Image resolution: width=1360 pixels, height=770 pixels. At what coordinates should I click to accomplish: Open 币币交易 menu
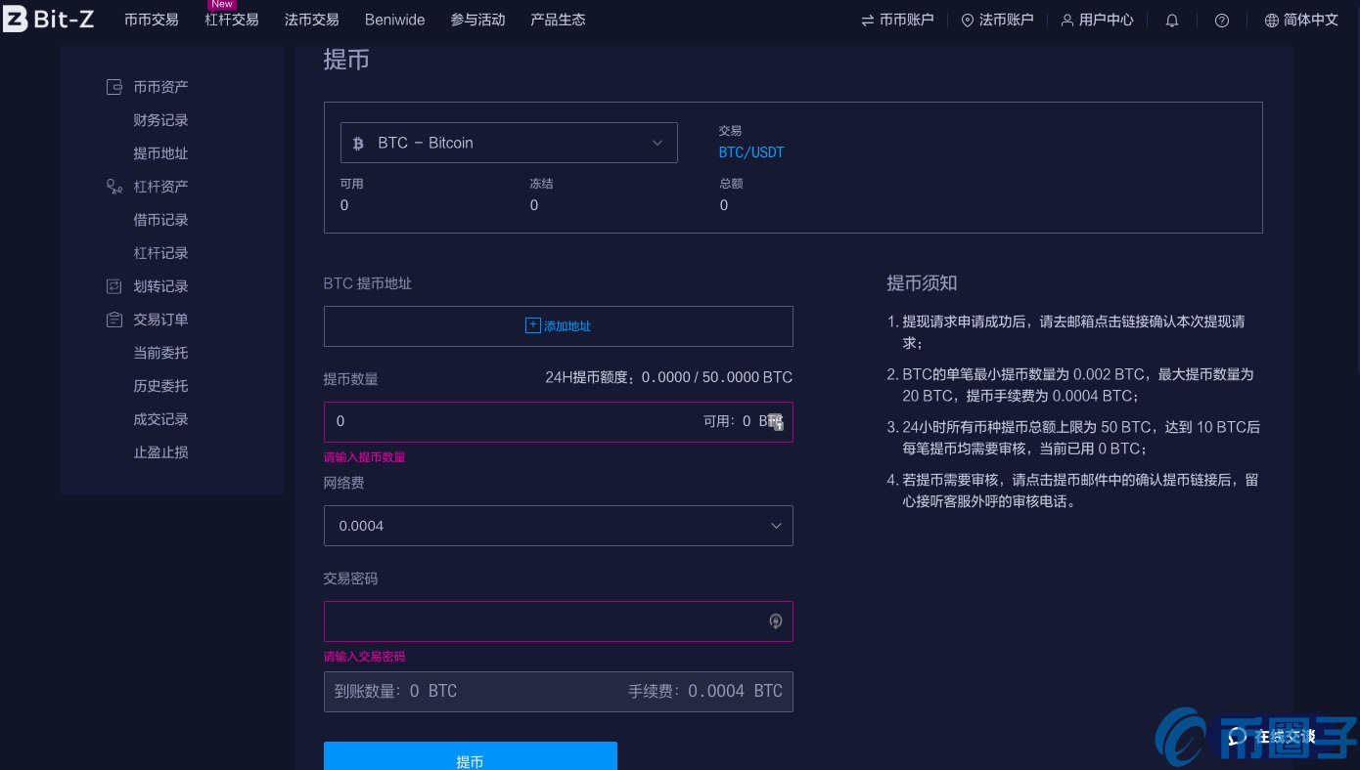point(152,20)
